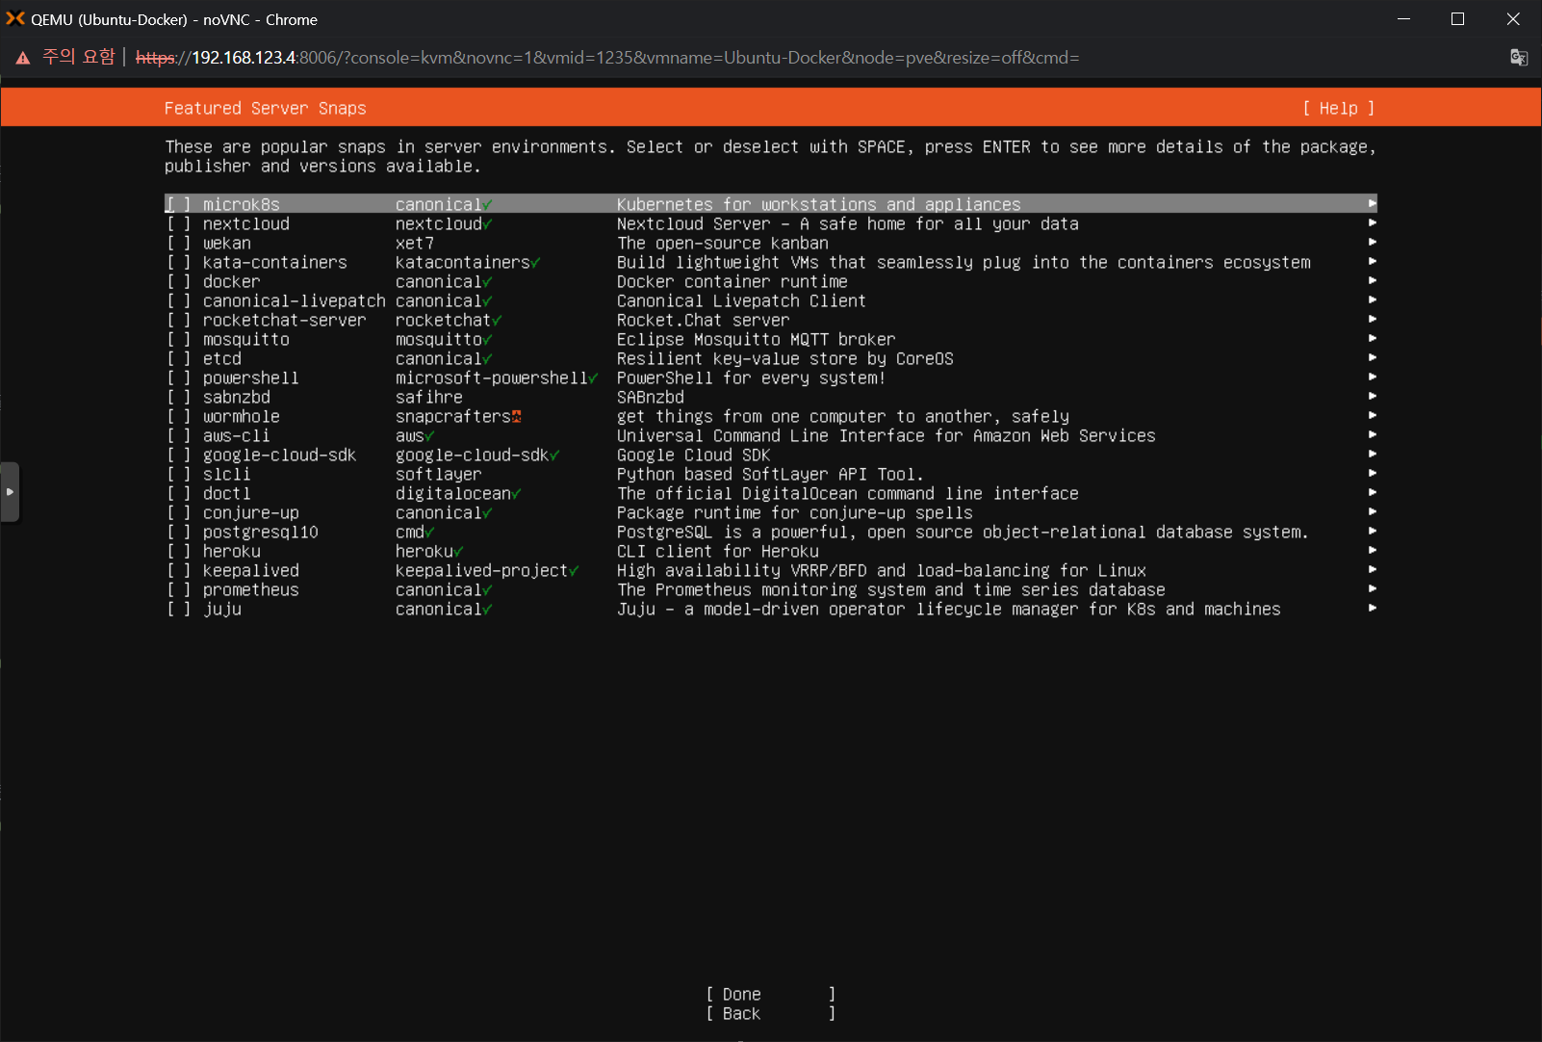Enable the kata-containers snap checkbox
This screenshot has width=1542, height=1042.
pyautogui.click(x=178, y=262)
